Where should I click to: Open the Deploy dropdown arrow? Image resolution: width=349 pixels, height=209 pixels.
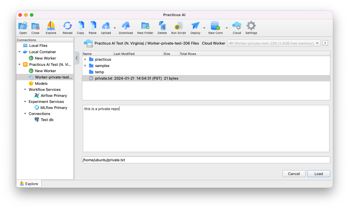click(x=204, y=28)
